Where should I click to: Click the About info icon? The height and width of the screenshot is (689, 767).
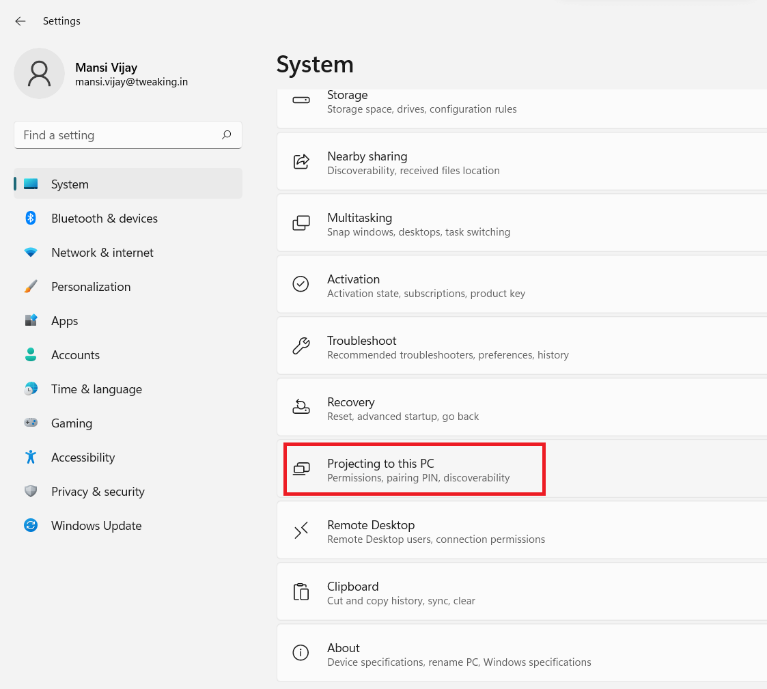click(301, 653)
